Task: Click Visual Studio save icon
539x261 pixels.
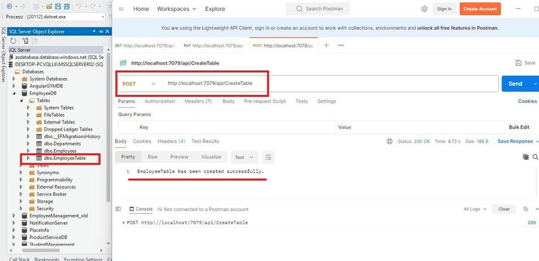Action: point(58,6)
